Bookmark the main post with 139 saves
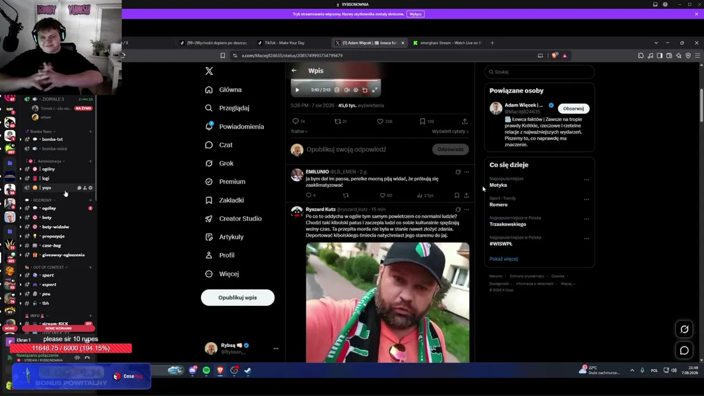 [427, 121]
